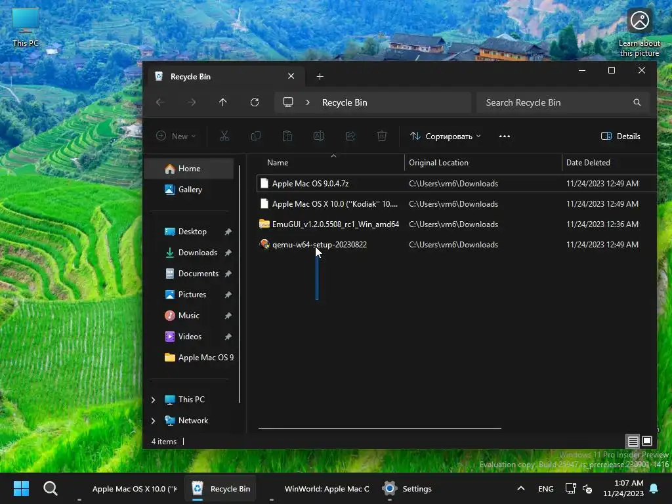672x504 pixels.
Task: Unpin Downloads using its pin icon
Action: pyautogui.click(x=228, y=253)
